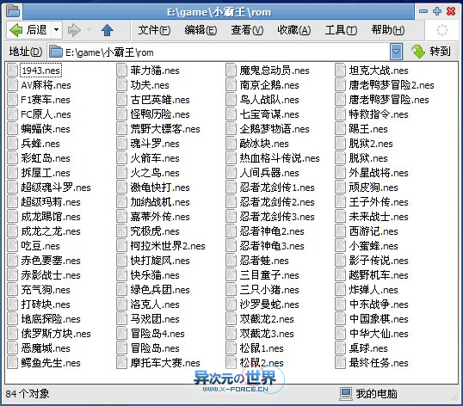The height and width of the screenshot is (406, 463).
Task: Open the 帮助(H) menu
Action: click(388, 30)
